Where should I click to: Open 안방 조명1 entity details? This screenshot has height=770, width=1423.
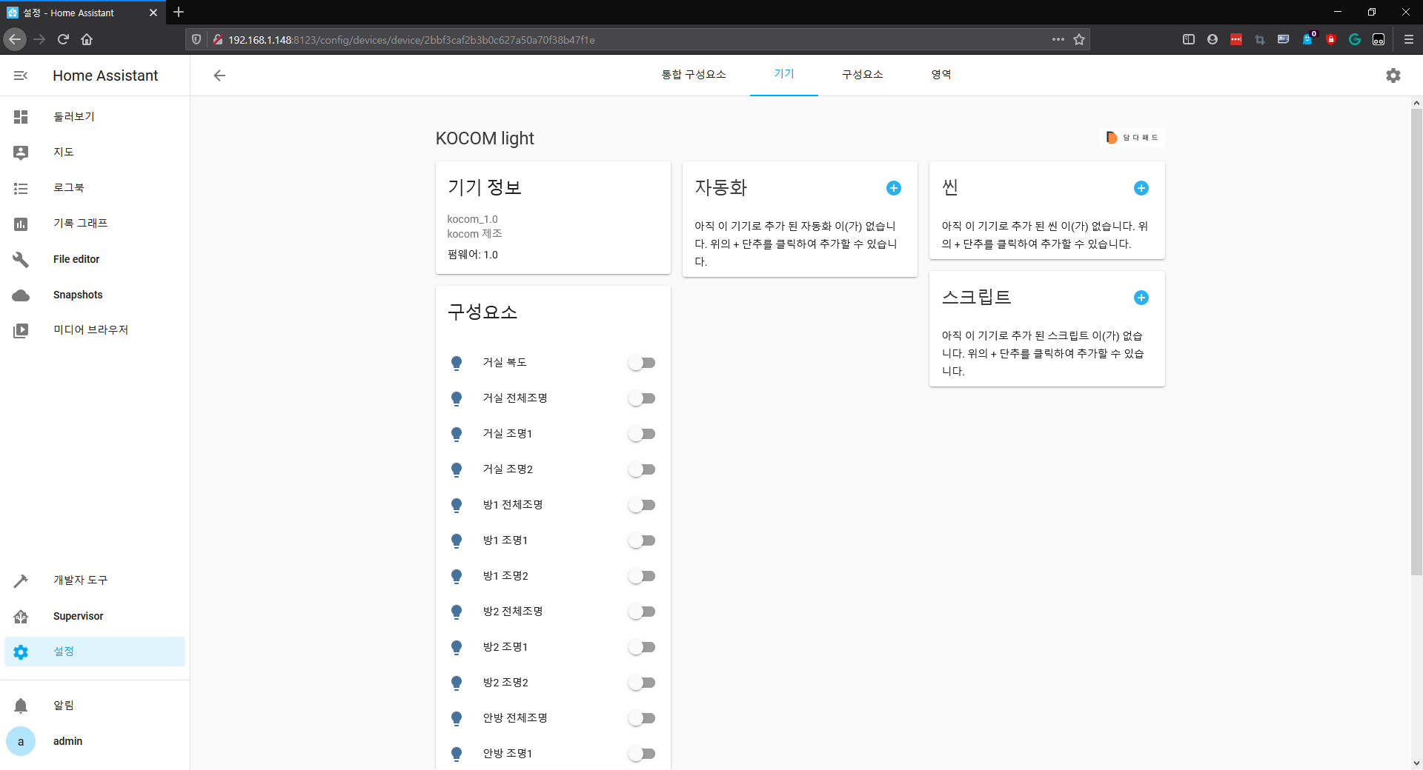point(508,754)
